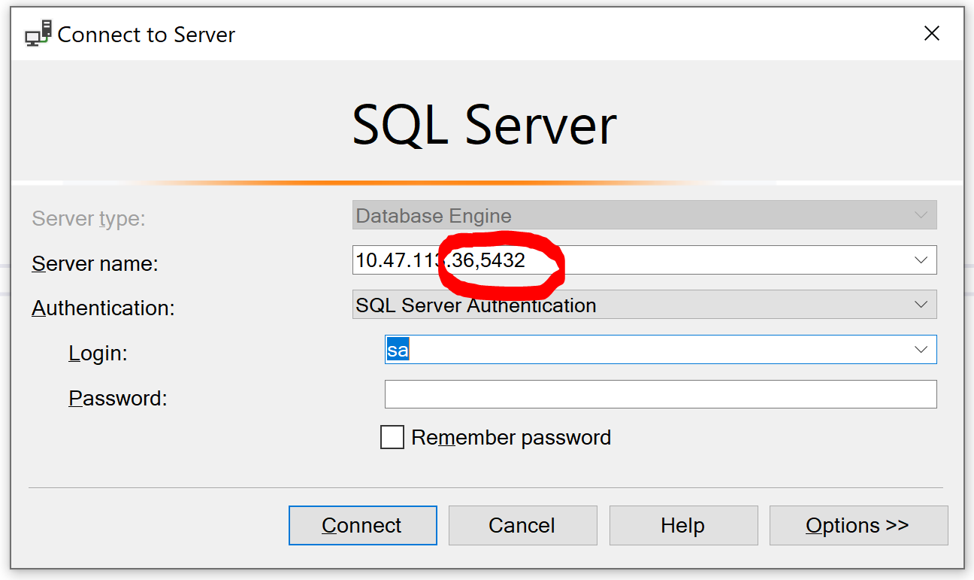Screen dimensions: 974x580
Task: Open the Server name dropdown arrow
Action: [921, 260]
